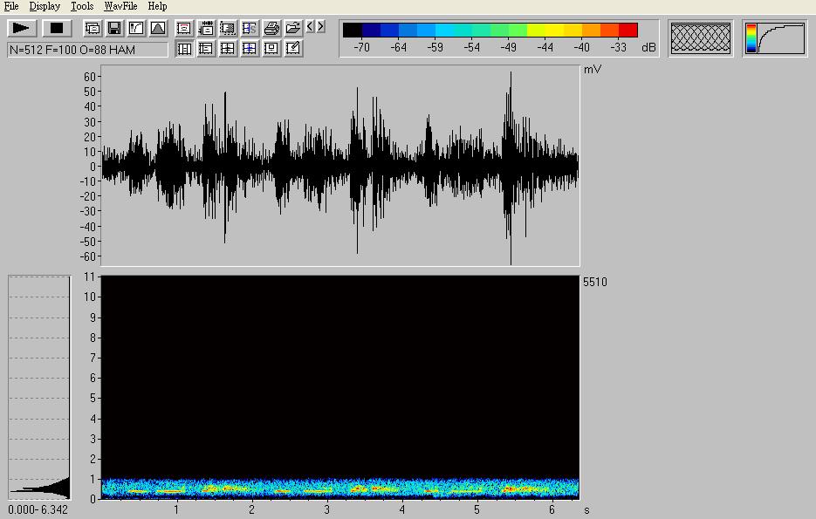This screenshot has width=816, height=519.
Task: Click the bell-shaped spectrum curve icon
Action: click(158, 28)
